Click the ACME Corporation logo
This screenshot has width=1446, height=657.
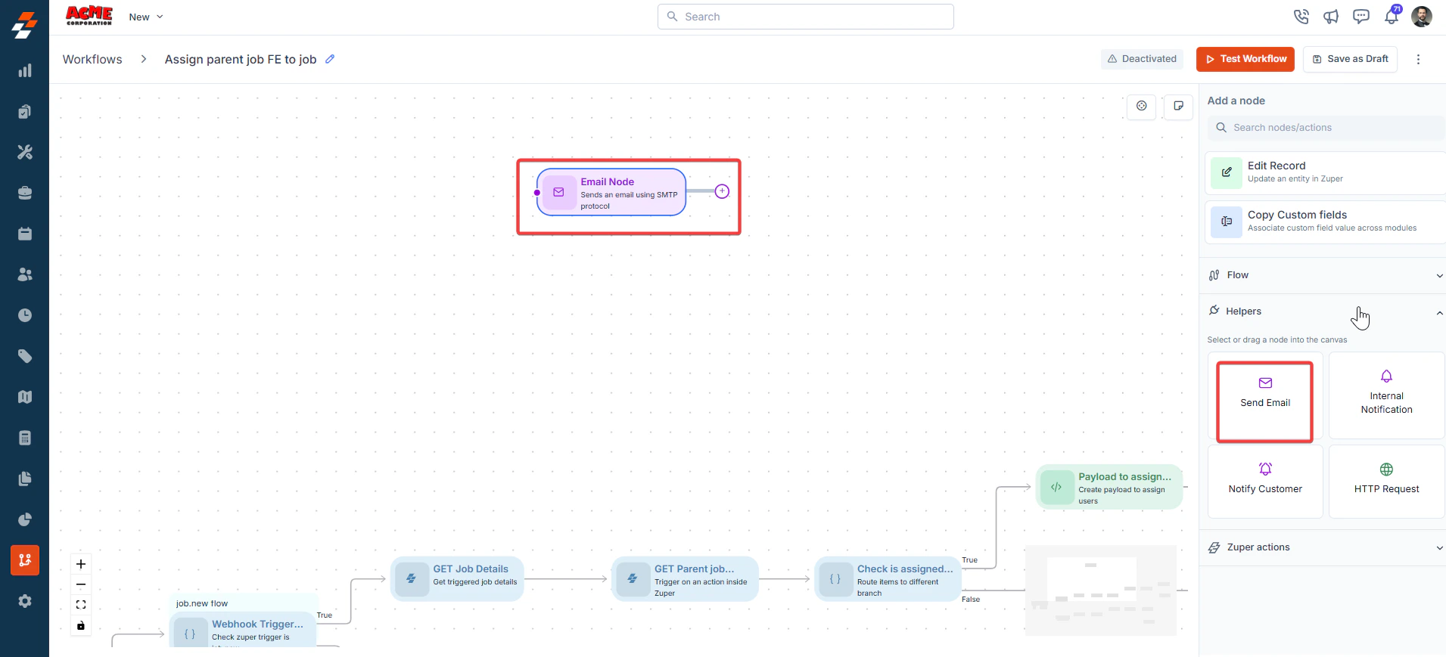click(89, 16)
